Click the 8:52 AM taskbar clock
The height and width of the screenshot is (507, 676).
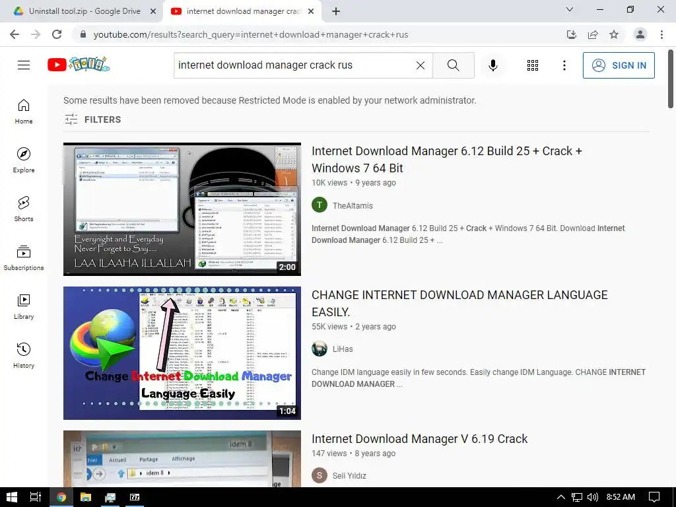pyautogui.click(x=621, y=497)
